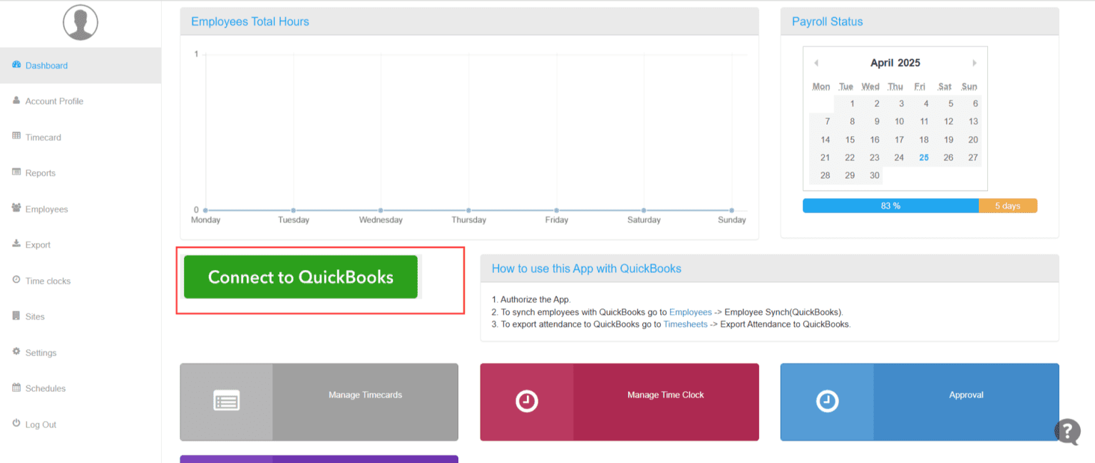This screenshot has height=463, width=1095.
Task: Click the Log Out power icon
Action: click(x=16, y=424)
